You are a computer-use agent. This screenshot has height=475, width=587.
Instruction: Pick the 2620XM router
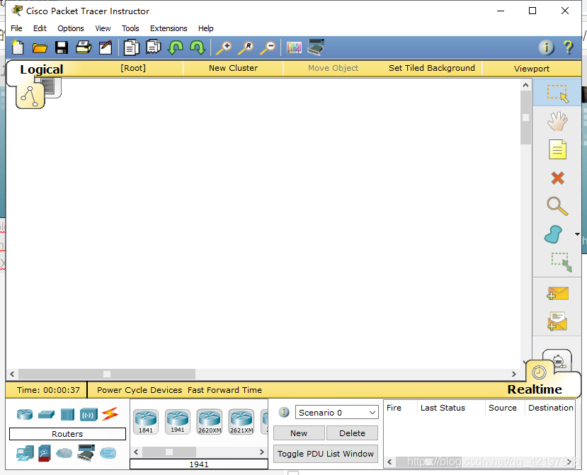pyautogui.click(x=210, y=421)
